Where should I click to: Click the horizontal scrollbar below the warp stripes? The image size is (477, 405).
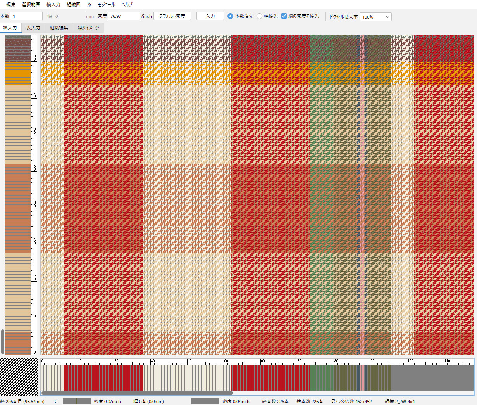[x=137, y=393]
